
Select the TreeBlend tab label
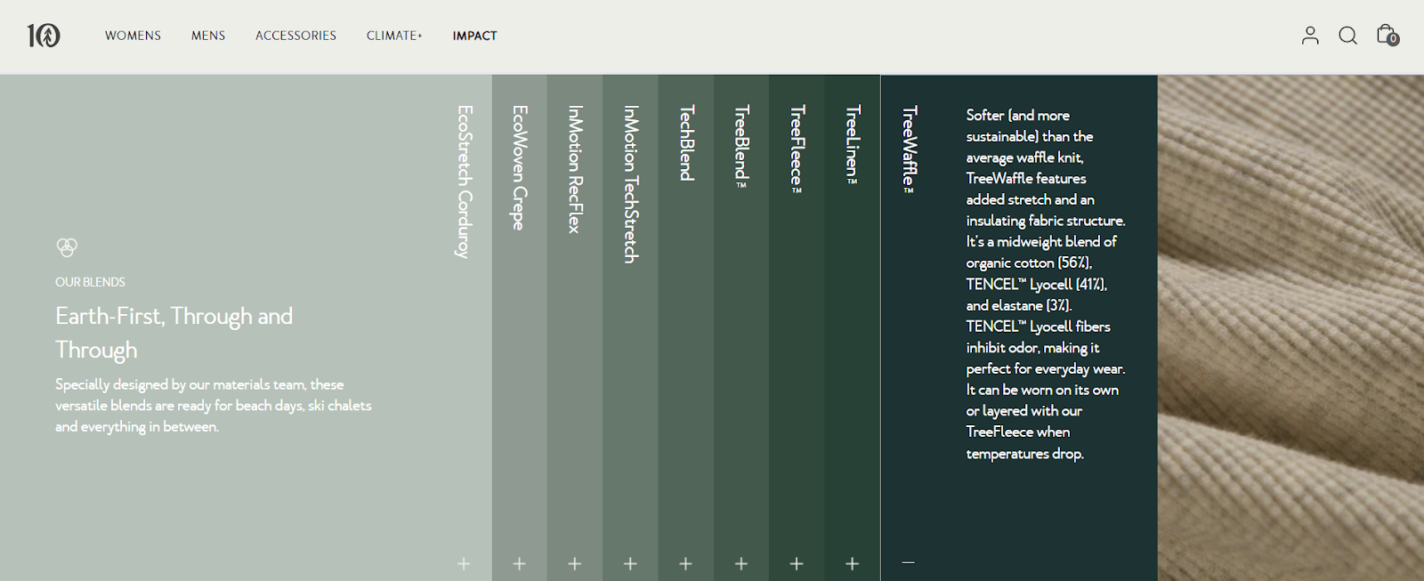point(741,147)
